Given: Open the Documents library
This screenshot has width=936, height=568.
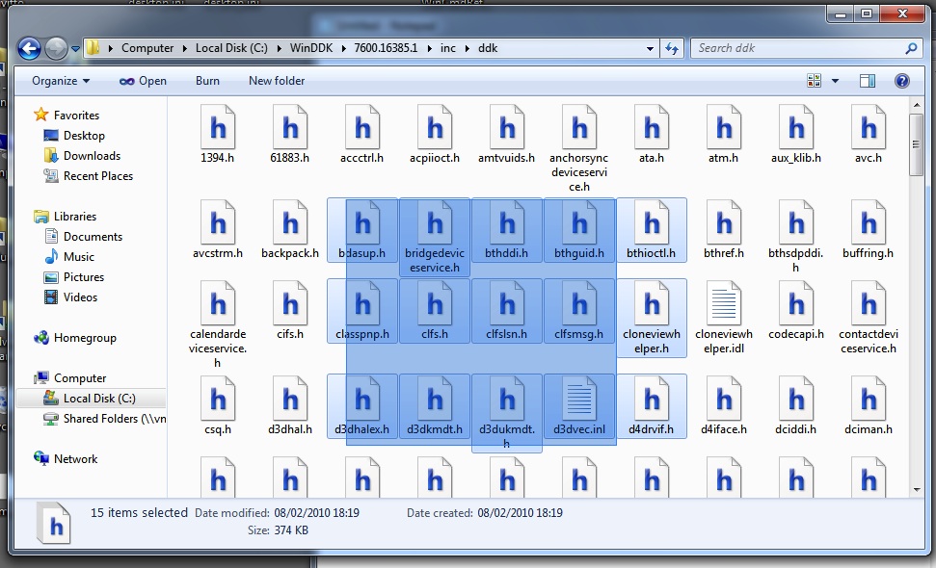Looking at the screenshot, I should pyautogui.click(x=93, y=237).
